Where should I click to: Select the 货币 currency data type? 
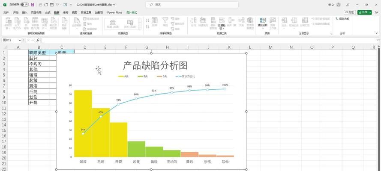pyautogui.click(x=130, y=24)
